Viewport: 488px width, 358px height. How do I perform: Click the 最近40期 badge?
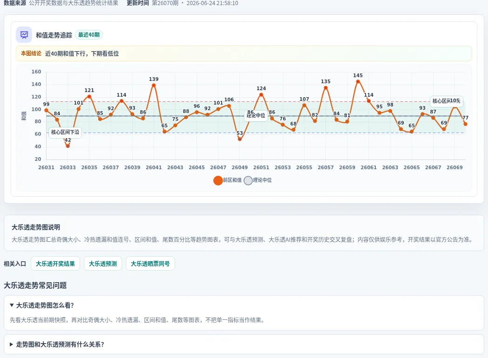click(88, 35)
